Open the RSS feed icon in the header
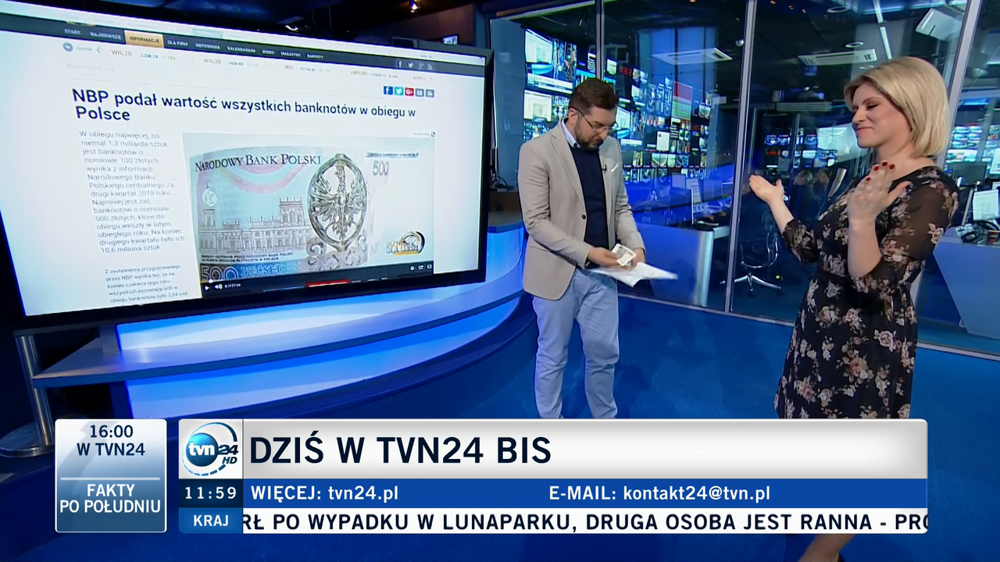This screenshot has height=562, width=1000. [430, 65]
